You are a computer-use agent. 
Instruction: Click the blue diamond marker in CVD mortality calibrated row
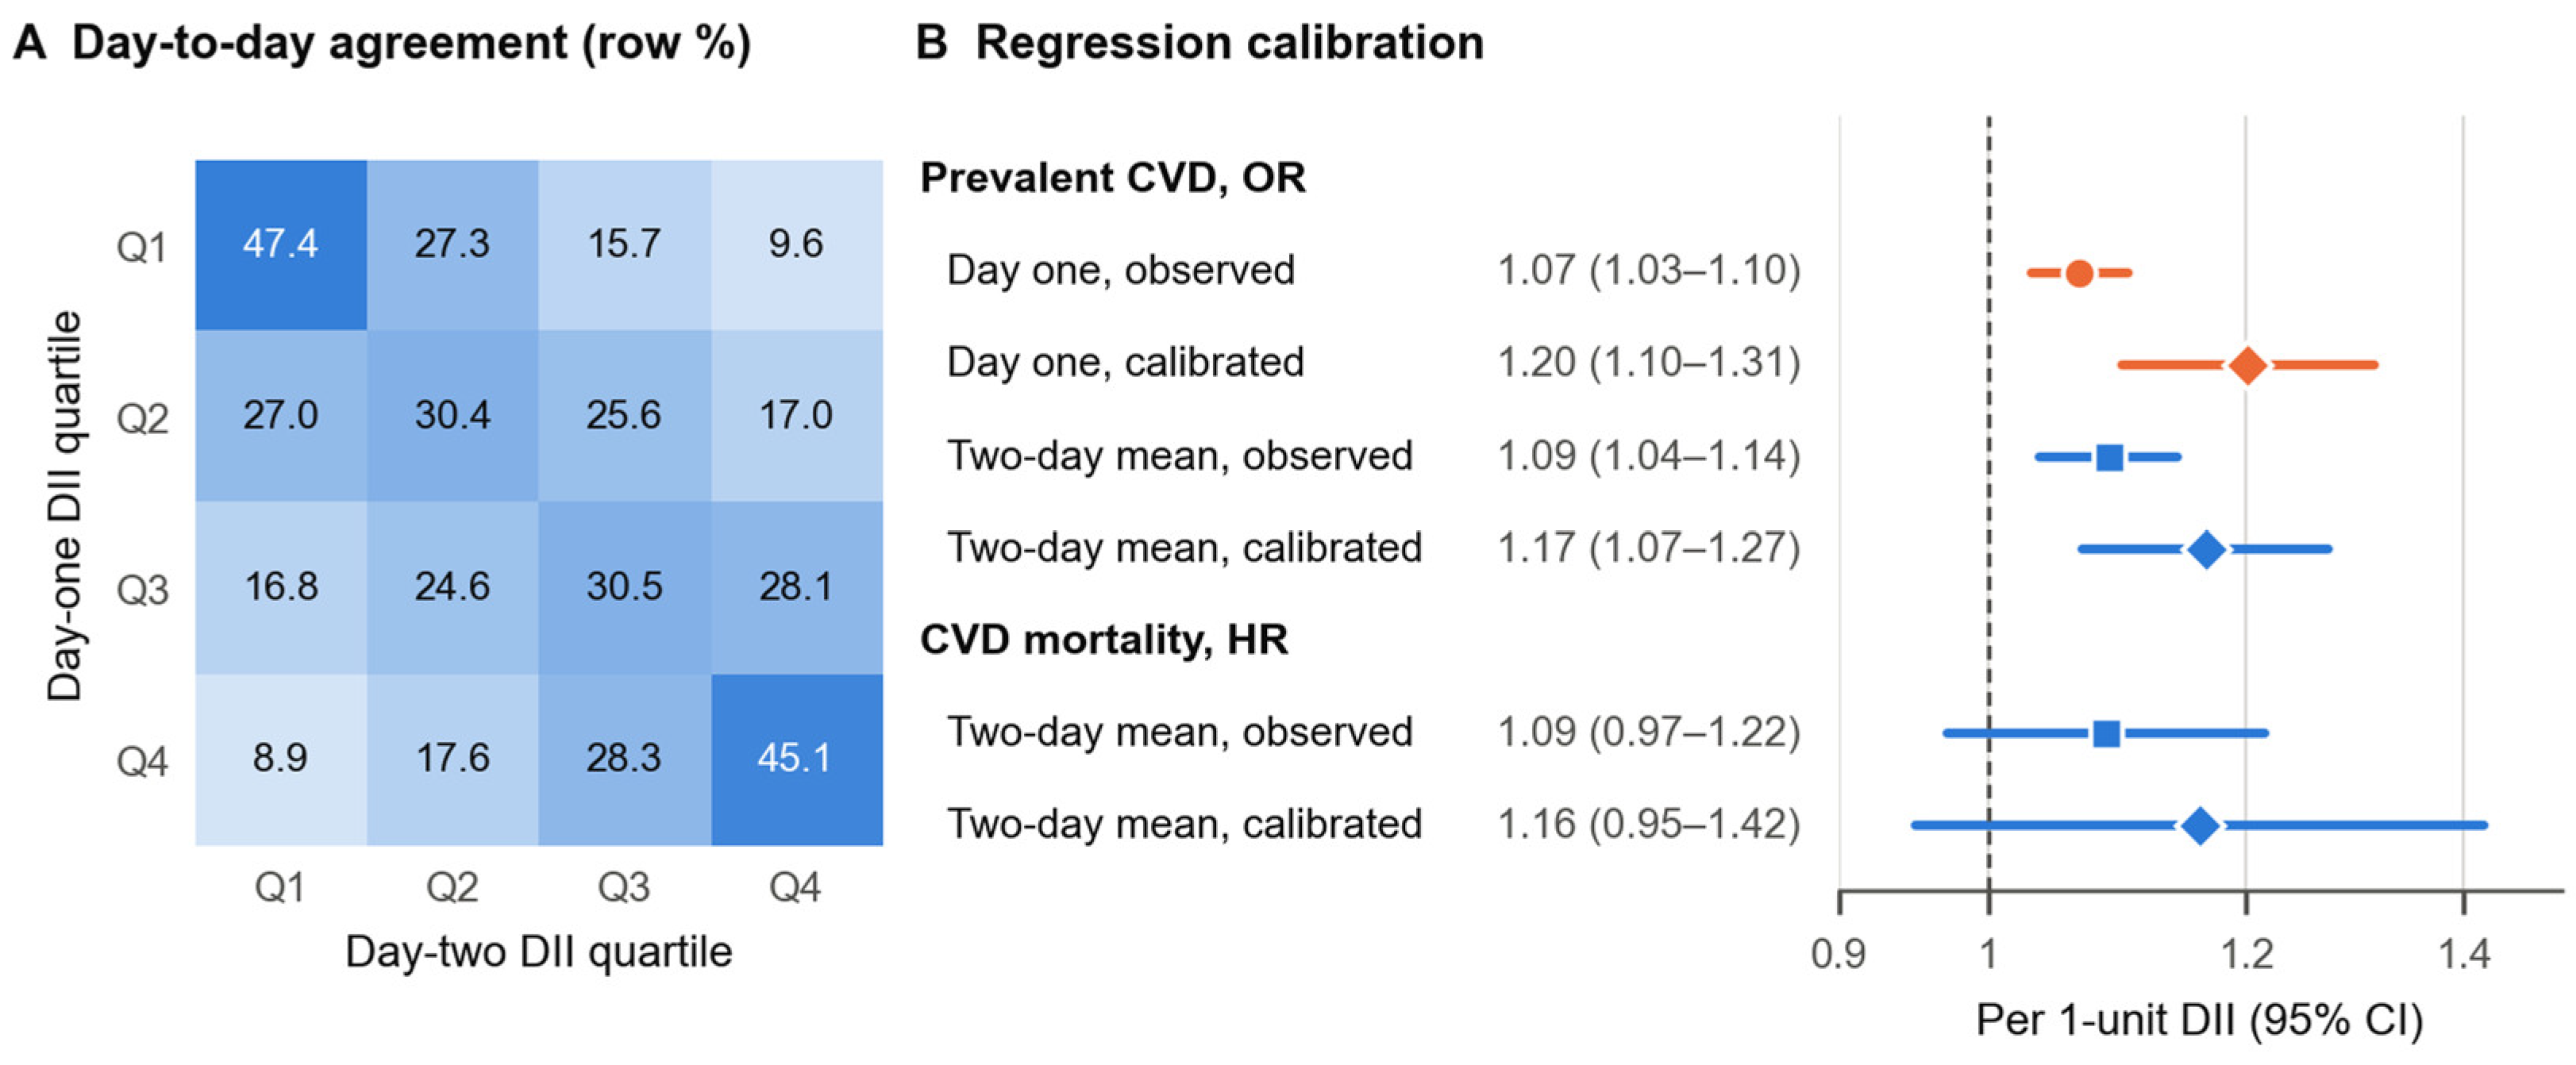pos(2201,826)
